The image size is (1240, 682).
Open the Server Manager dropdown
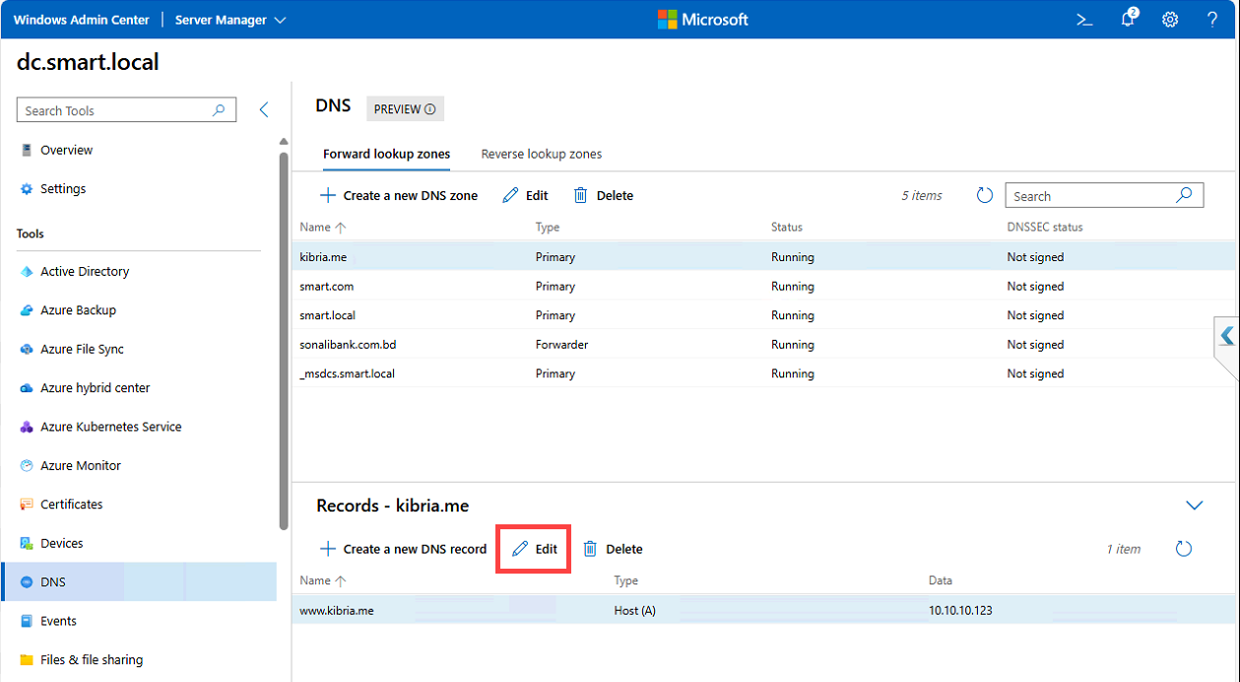(230, 20)
